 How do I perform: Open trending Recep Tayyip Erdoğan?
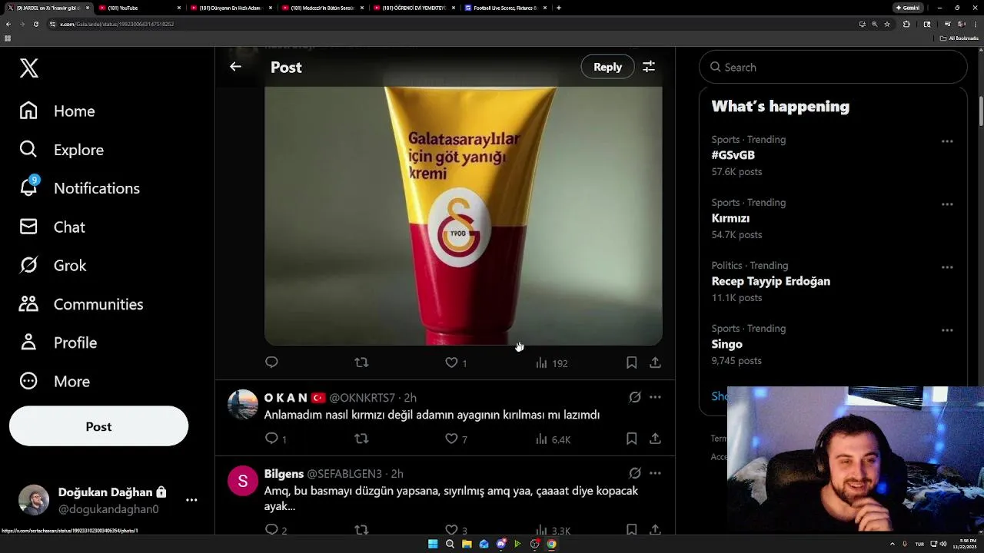point(771,281)
